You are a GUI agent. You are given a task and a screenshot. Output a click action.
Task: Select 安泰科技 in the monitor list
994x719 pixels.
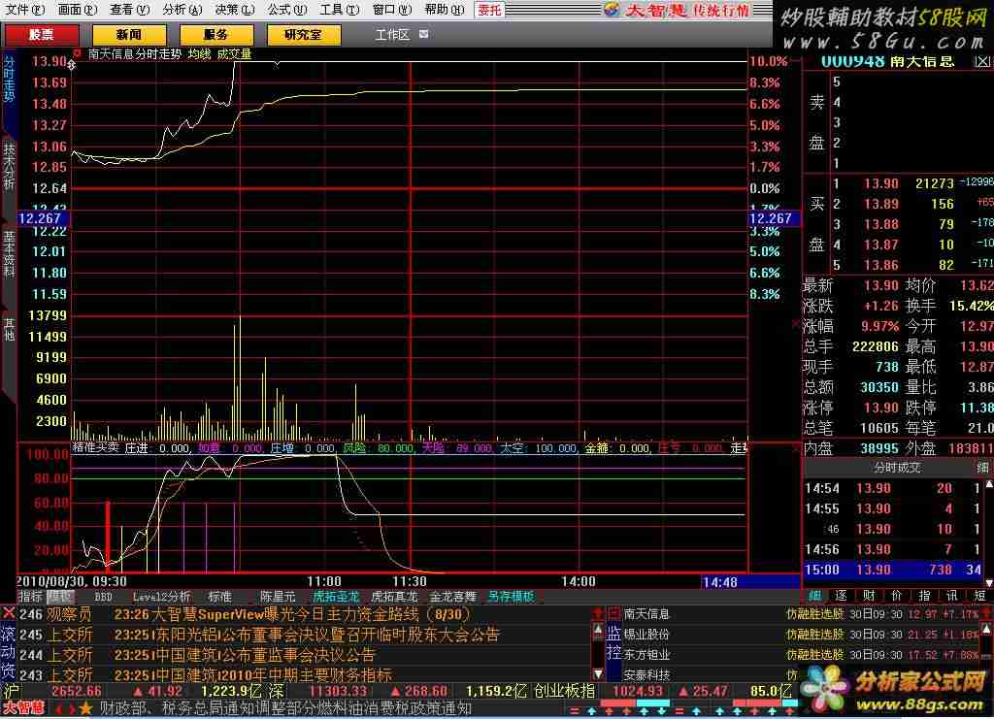pos(646,674)
